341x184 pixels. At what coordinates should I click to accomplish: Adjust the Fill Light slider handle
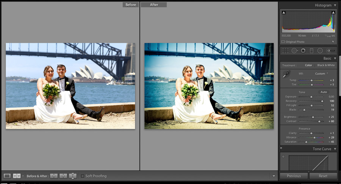[x=311, y=105]
